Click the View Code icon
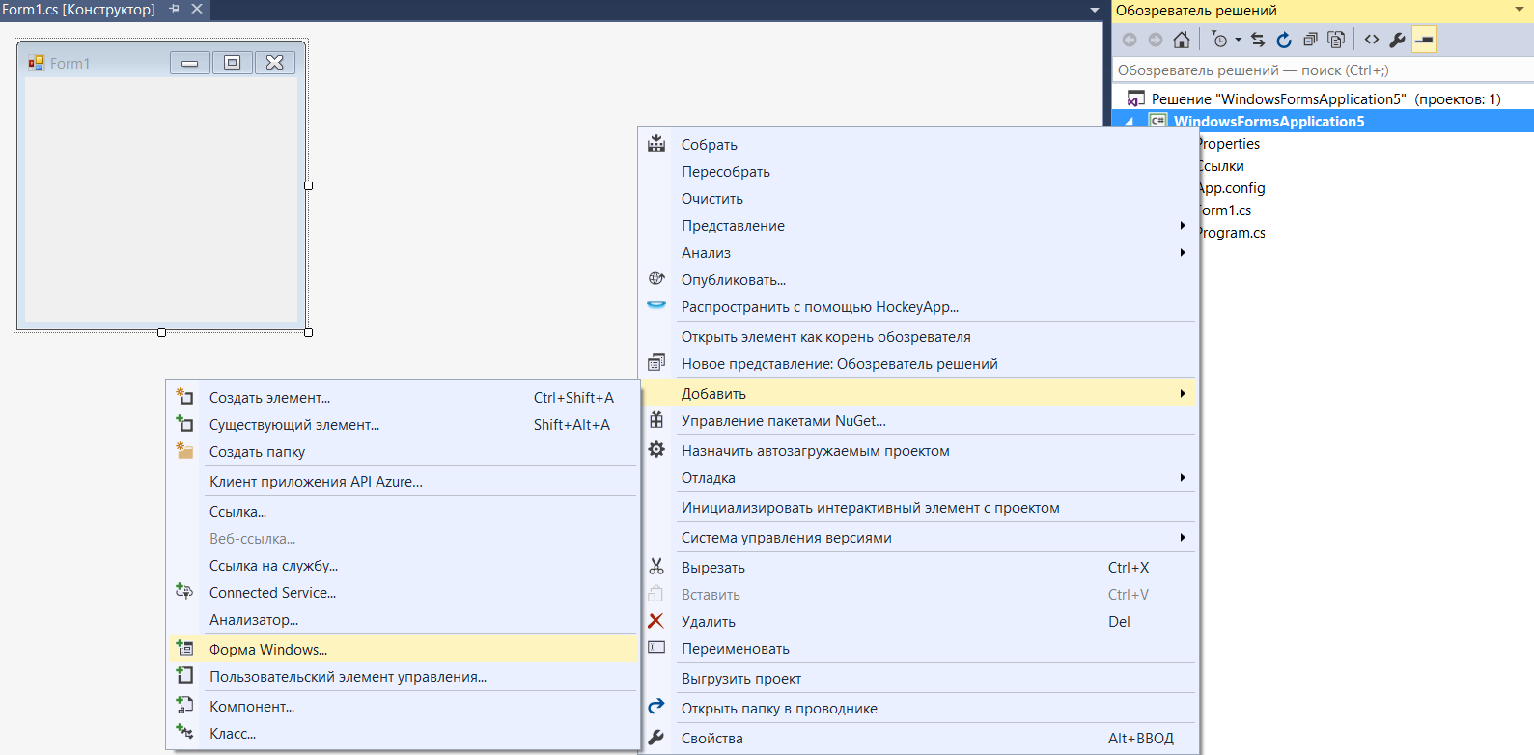Screen dimensions: 1534x755 pyautogui.click(x=1372, y=40)
